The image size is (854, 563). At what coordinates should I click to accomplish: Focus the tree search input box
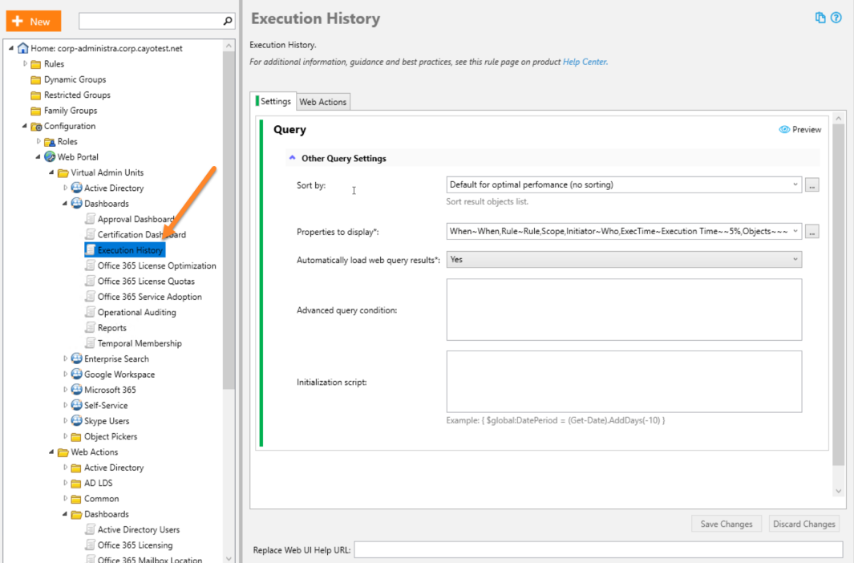[x=151, y=21]
